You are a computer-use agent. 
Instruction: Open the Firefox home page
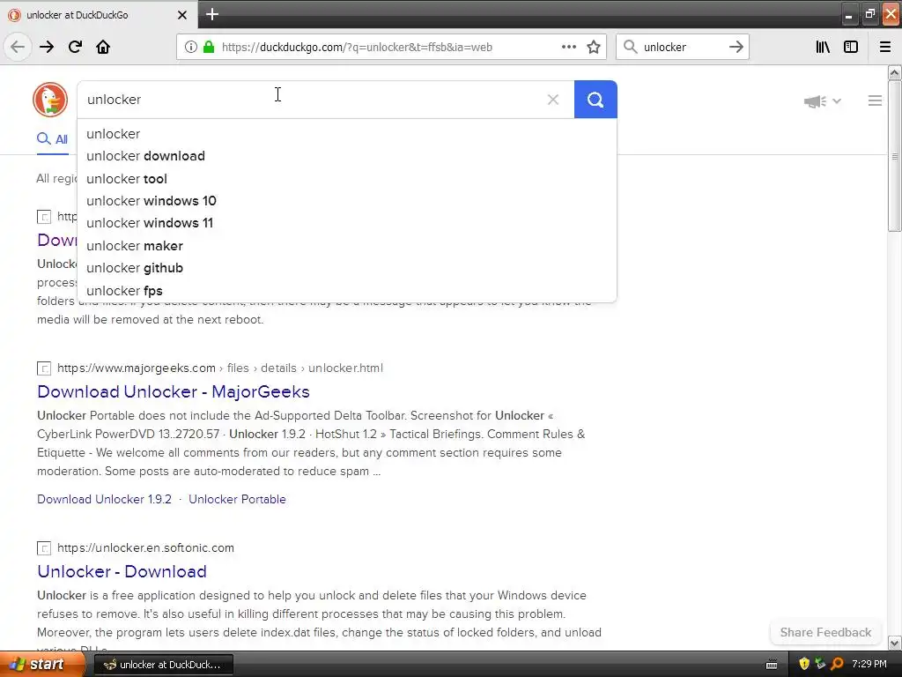pyautogui.click(x=103, y=47)
